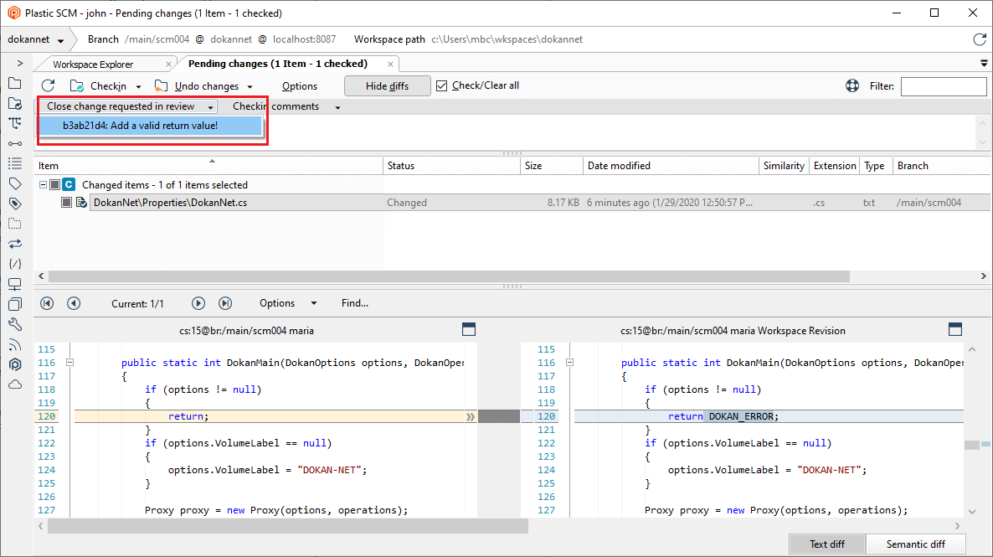Open Labels tag sidebar icon
This screenshot has width=993, height=557.
(15, 183)
